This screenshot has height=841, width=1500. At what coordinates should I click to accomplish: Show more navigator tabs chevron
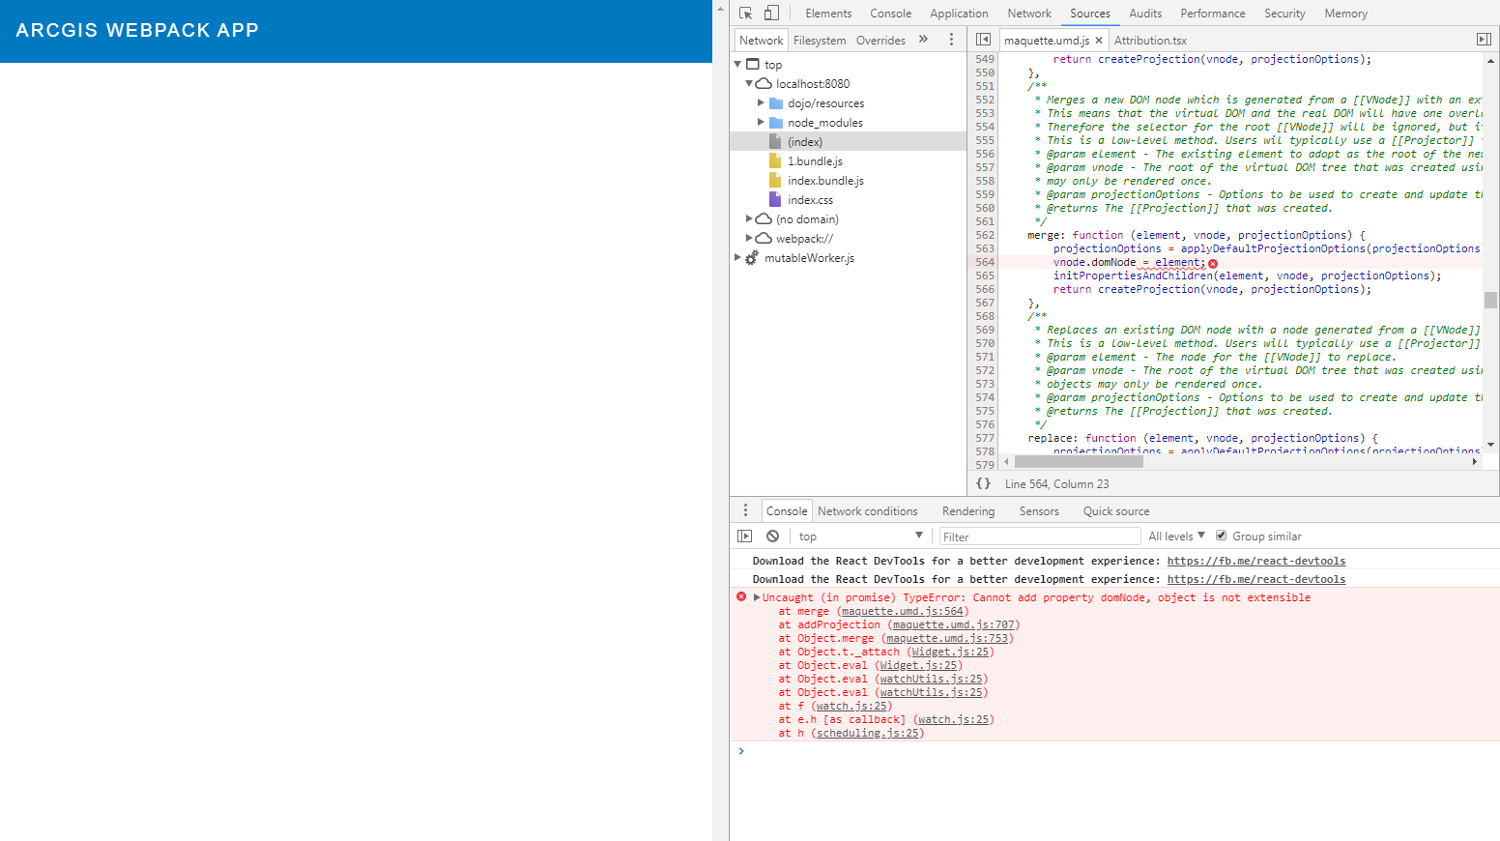point(923,40)
